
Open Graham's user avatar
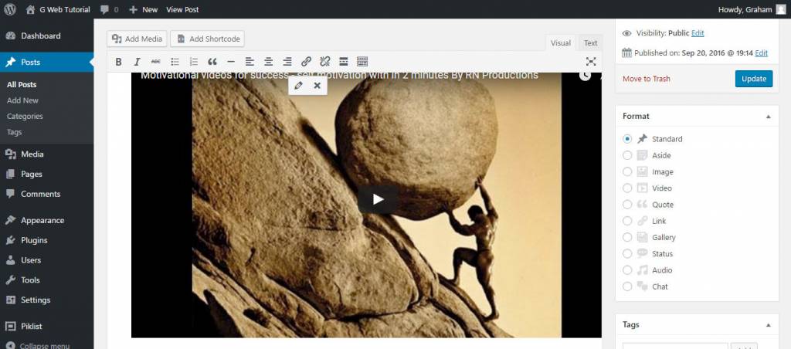pos(781,9)
